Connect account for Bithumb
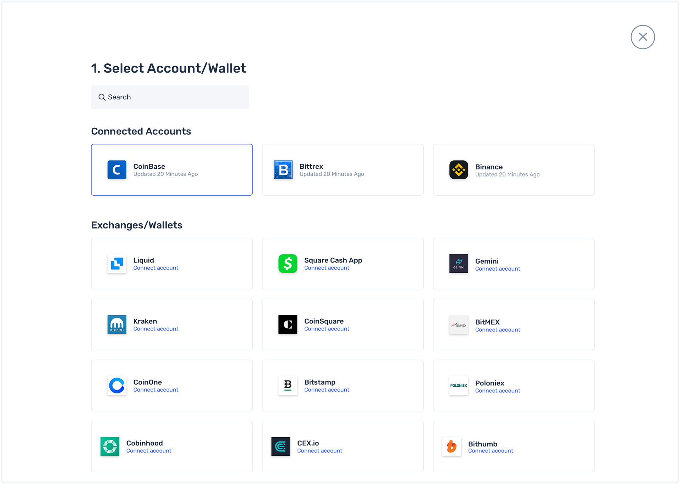The width and height of the screenshot is (680, 484). pos(491,451)
